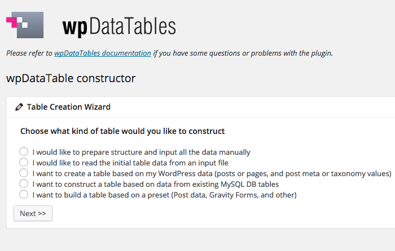Viewport: 395px width, 251px height.
Task: Click the 'Please refer to' intro text
Action: (29, 53)
